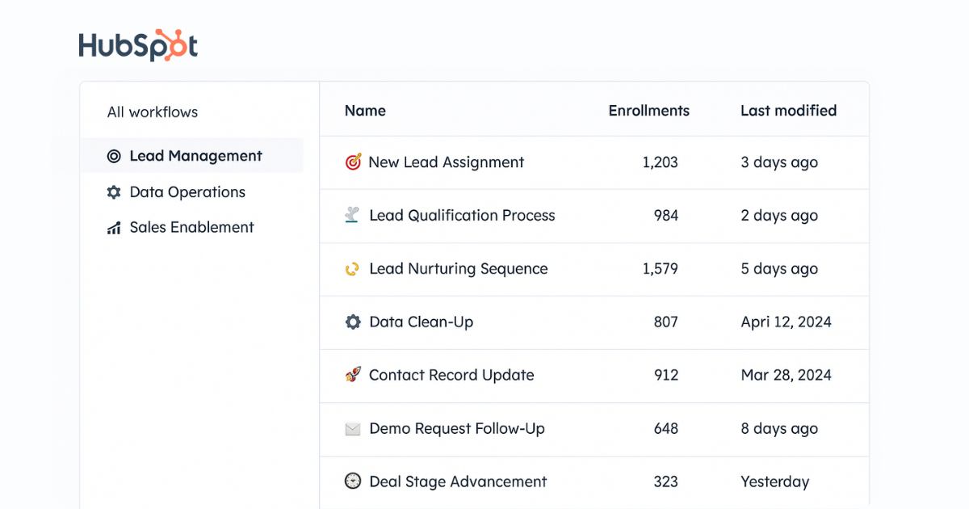This screenshot has height=509, width=969.
Task: Click the envelope icon for Demo Request Follow-Up
Action: click(353, 429)
